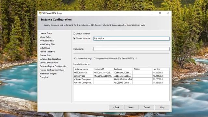This screenshot has width=208, height=117.
Task: Sort by Edition column header
Action: point(142,69)
